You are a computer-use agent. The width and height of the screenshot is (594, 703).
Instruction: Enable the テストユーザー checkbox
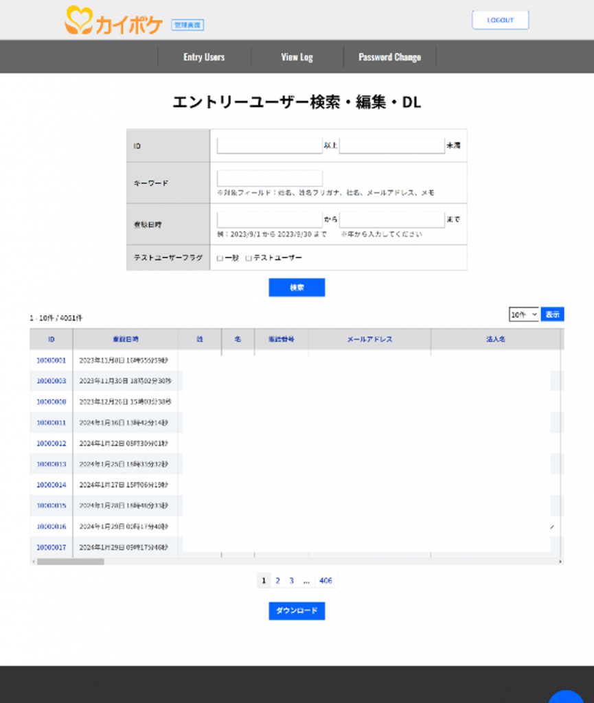[249, 258]
